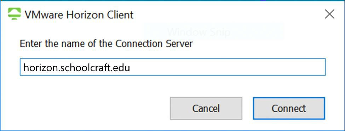The image size is (345, 131).
Task: Click empty space right of server address
Action: tap(226, 67)
